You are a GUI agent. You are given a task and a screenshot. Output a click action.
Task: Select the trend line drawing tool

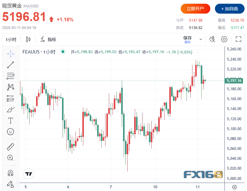(10, 65)
